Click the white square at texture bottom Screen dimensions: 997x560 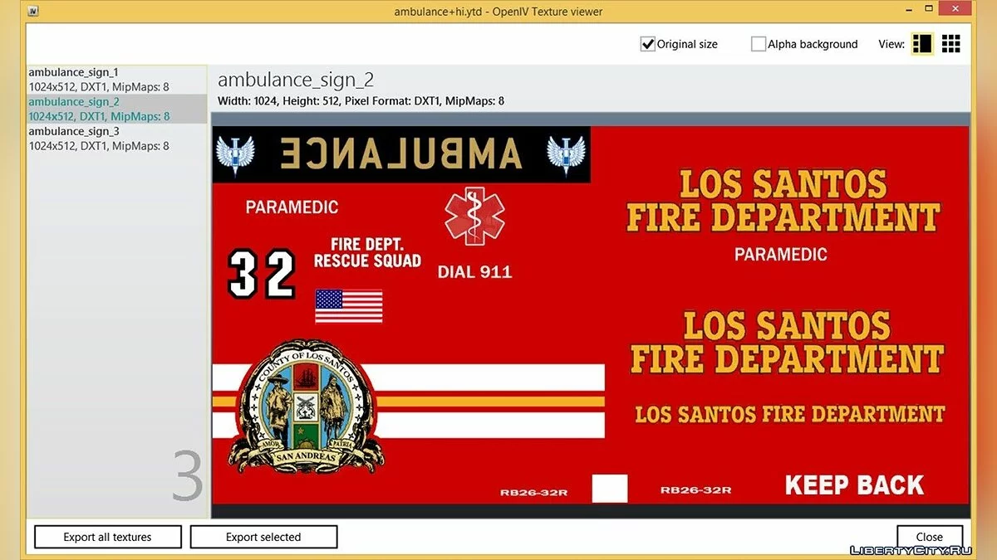609,489
